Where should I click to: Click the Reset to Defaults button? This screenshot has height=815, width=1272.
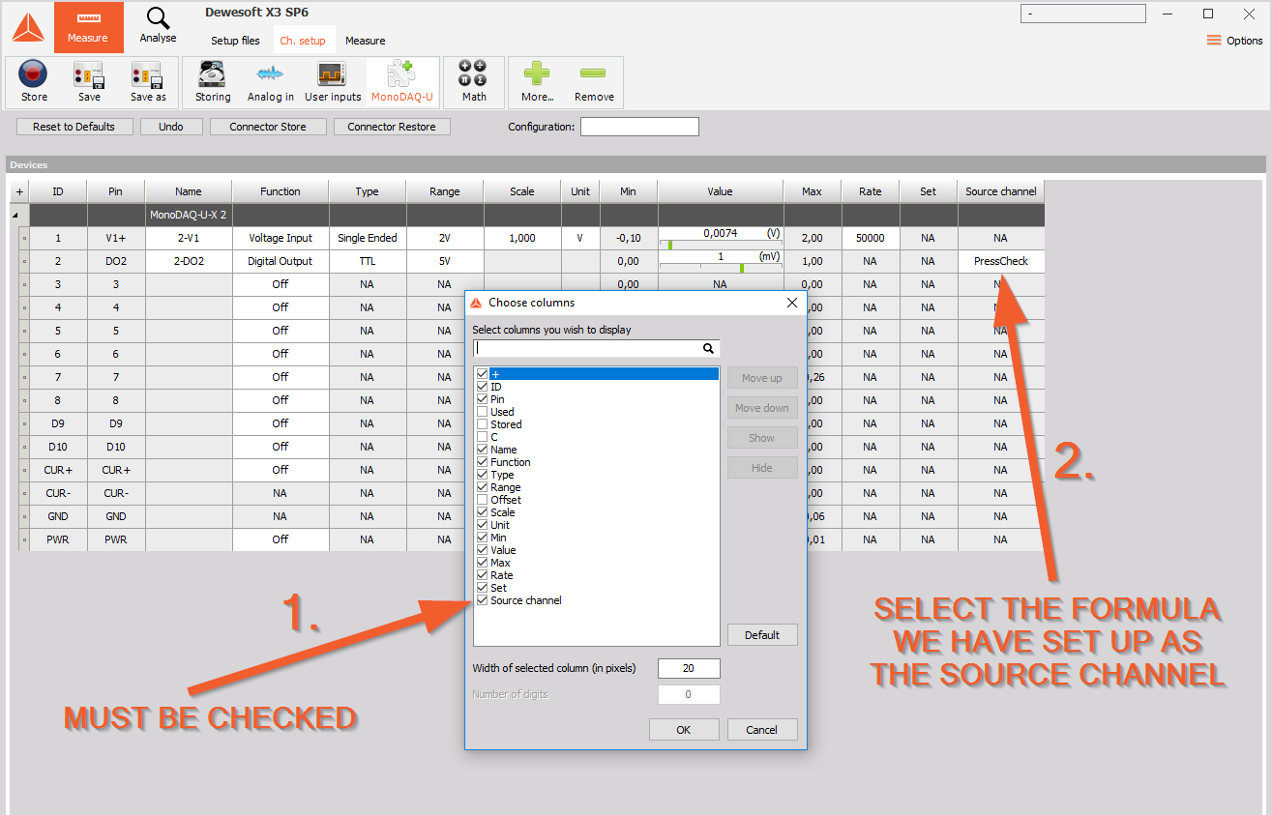click(74, 127)
